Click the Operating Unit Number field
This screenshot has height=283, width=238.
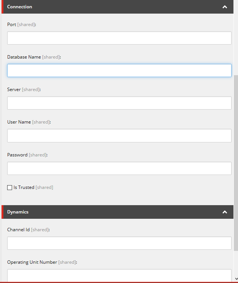119,275
